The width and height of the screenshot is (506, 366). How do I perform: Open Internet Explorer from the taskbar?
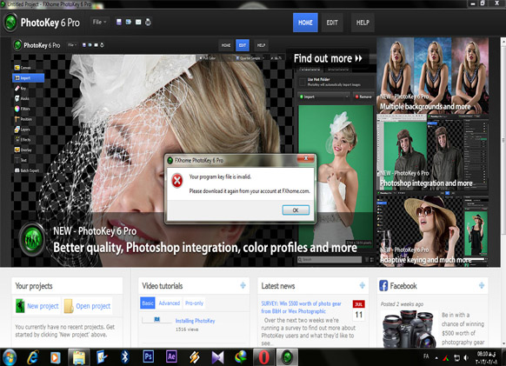point(32,357)
